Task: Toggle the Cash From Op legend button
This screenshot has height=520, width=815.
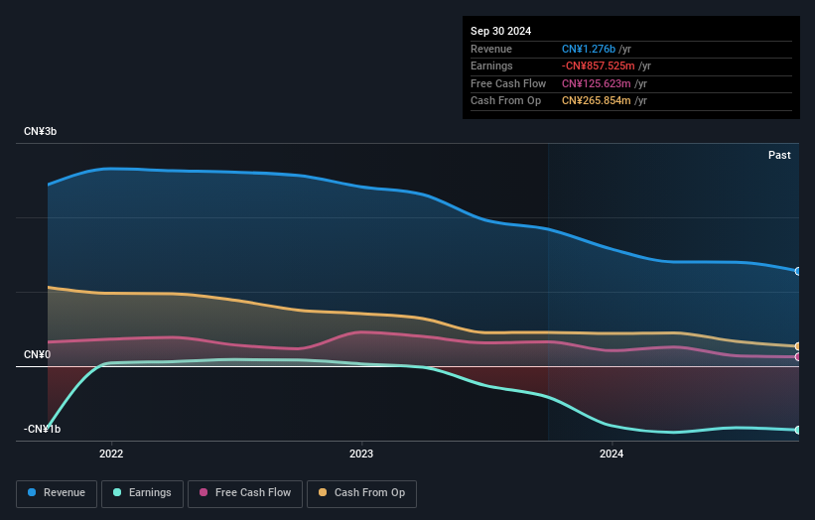Action: 361,493
